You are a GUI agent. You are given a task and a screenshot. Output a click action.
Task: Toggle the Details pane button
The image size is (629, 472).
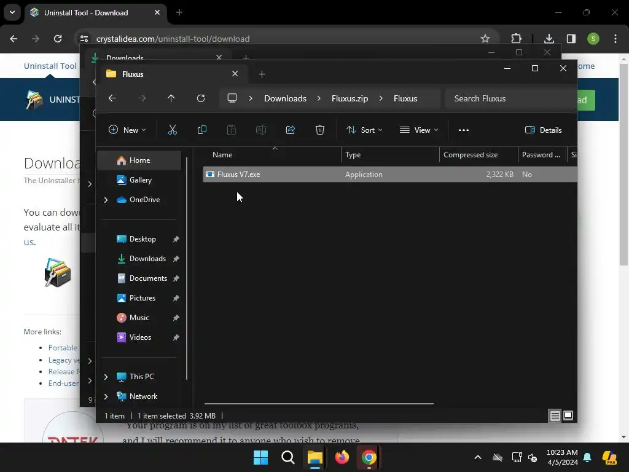tap(543, 130)
